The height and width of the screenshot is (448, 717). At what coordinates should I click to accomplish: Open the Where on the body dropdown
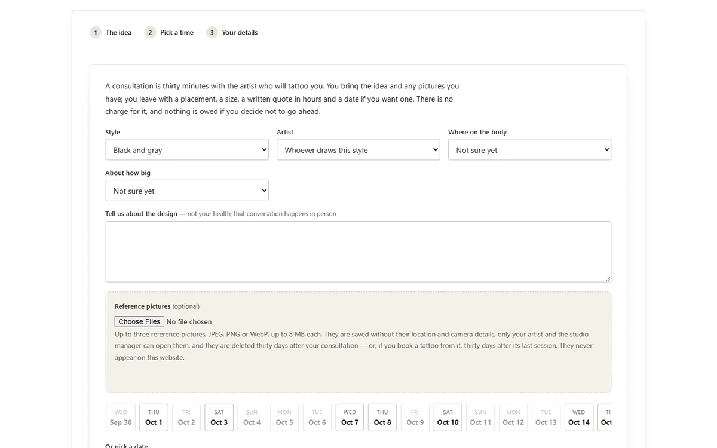coord(529,150)
